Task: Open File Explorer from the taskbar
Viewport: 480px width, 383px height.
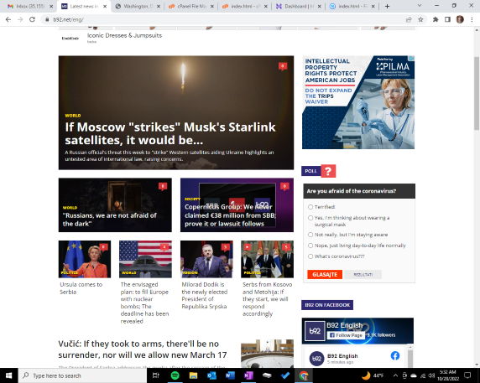Action: (193, 375)
